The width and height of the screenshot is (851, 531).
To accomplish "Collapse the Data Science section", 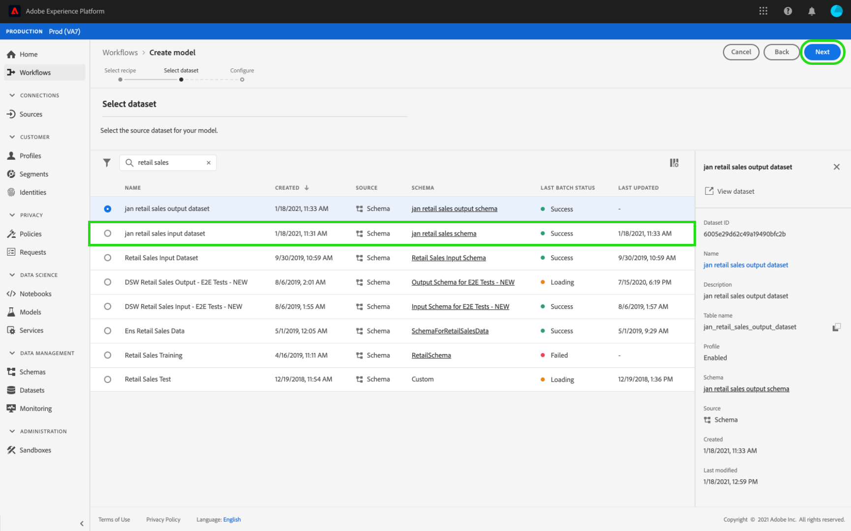I will 12,275.
